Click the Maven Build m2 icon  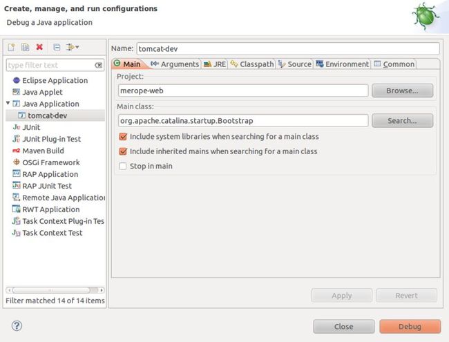pyautogui.click(x=17, y=151)
